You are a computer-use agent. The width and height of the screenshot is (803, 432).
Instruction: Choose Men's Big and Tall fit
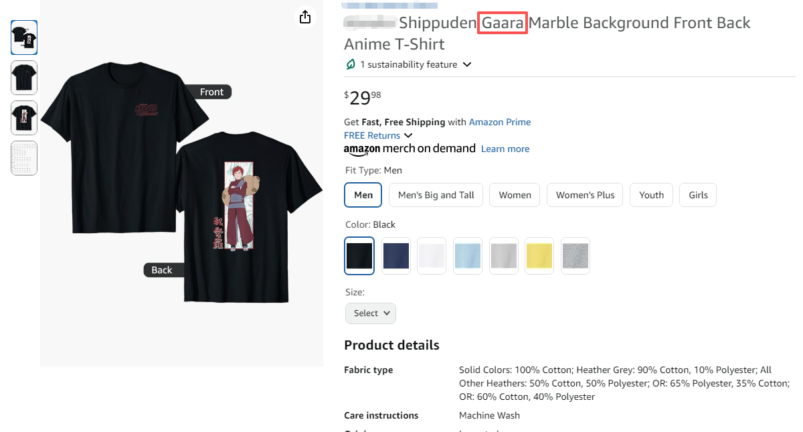pyautogui.click(x=436, y=195)
